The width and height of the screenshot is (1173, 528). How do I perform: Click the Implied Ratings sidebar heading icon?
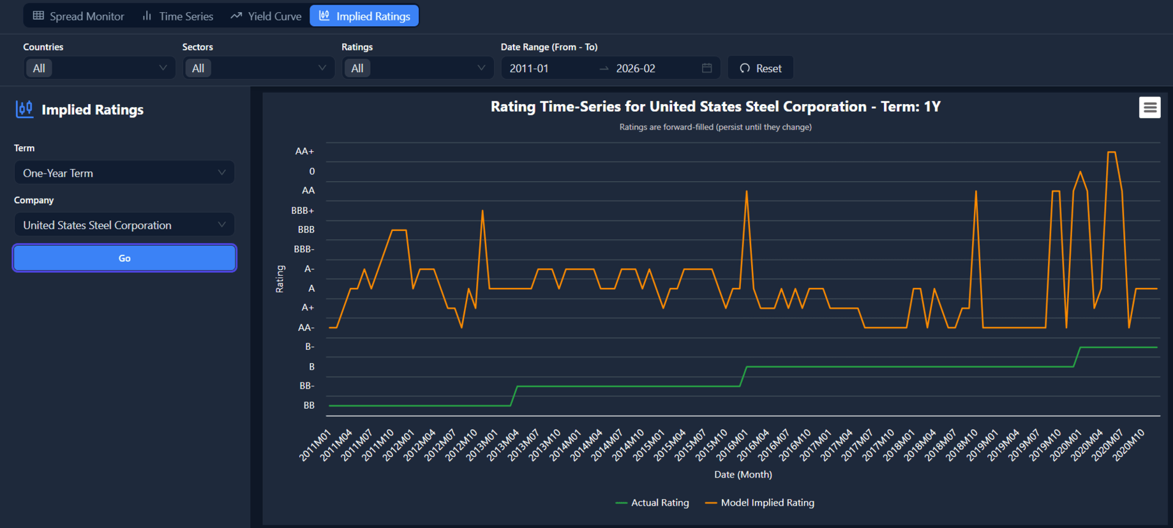(x=24, y=109)
